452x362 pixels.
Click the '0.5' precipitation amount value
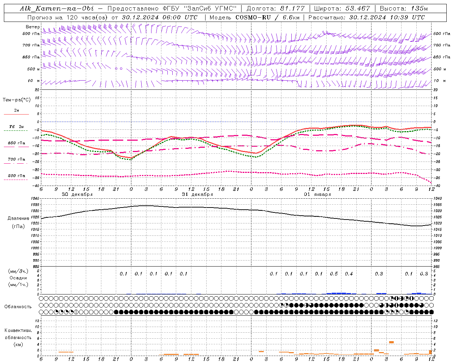(334, 274)
